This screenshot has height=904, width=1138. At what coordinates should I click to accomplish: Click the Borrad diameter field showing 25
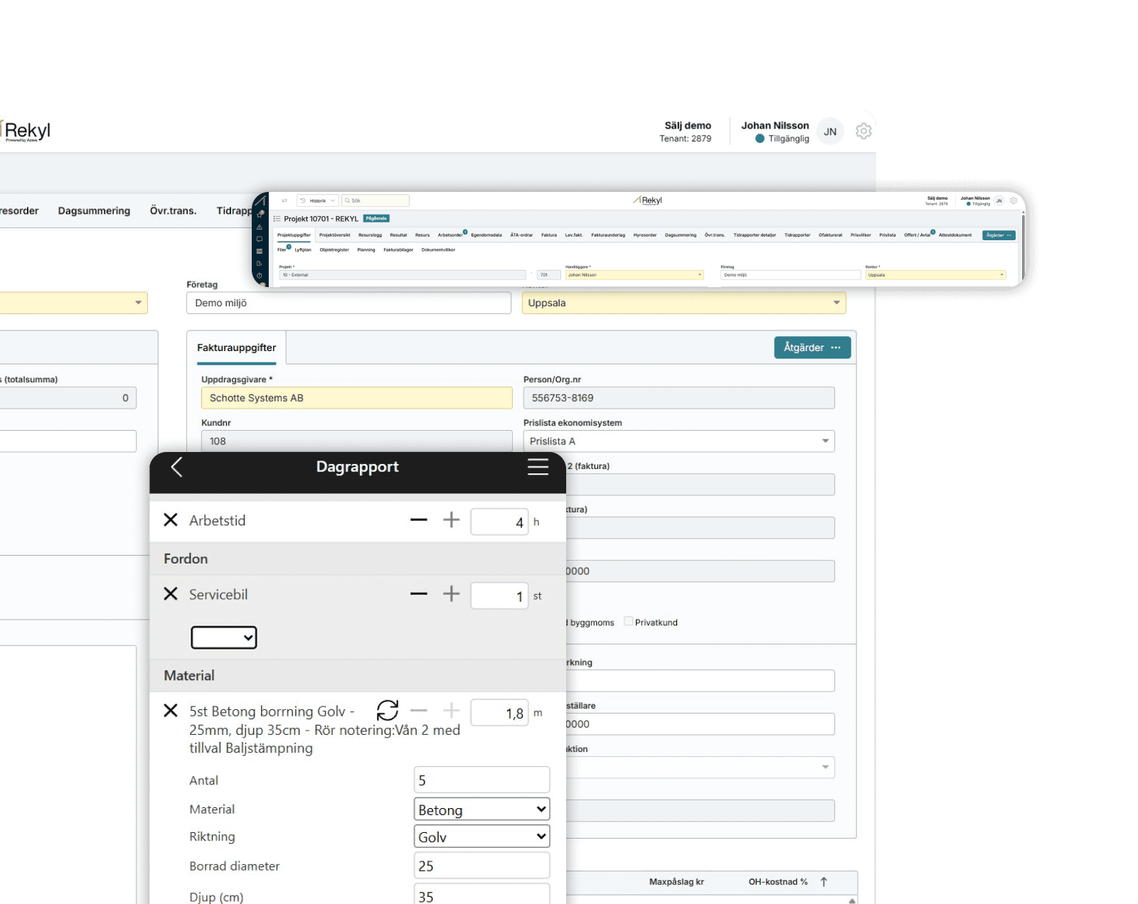pyautogui.click(x=482, y=866)
